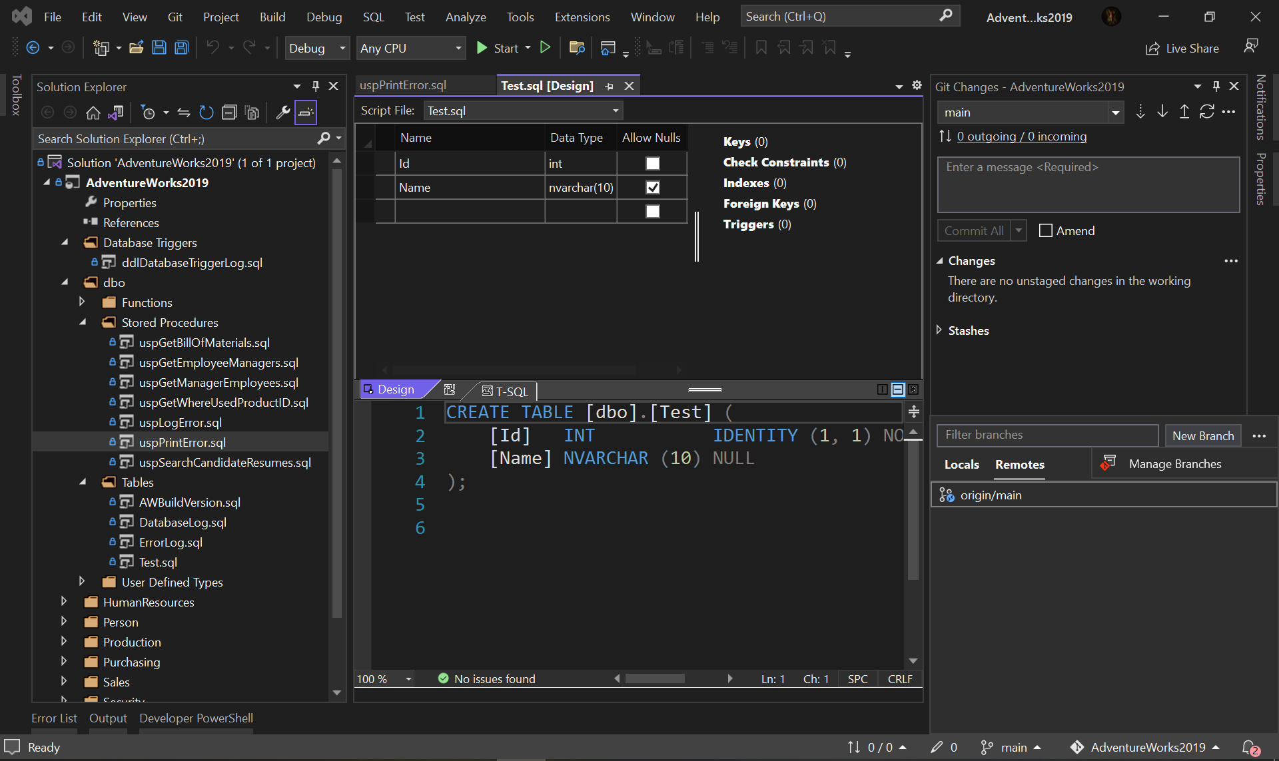The image size is (1279, 761).
Task: Click the Git Push up-arrow icon
Action: click(x=1184, y=112)
